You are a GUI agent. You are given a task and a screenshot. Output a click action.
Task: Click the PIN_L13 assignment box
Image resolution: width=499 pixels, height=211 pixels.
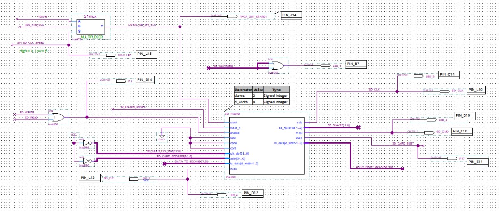[x=89, y=178]
